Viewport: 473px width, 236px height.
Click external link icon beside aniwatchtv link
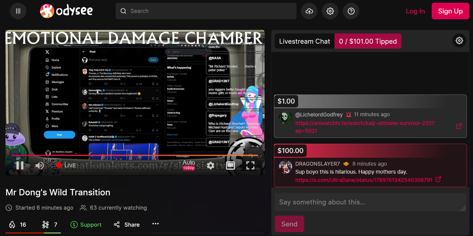[x=459, y=126]
